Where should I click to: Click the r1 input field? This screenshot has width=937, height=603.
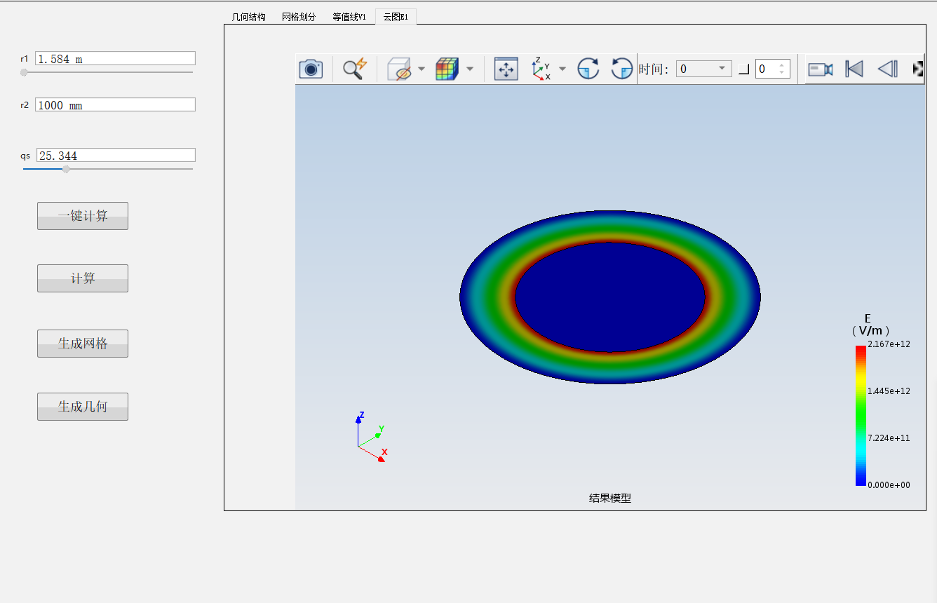pyautogui.click(x=115, y=59)
